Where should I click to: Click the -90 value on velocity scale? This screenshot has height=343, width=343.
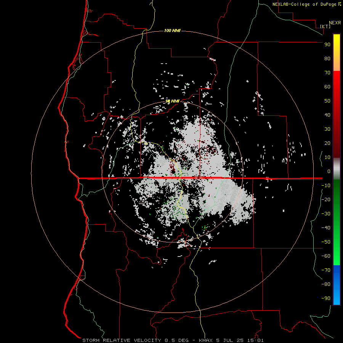tap(326, 298)
